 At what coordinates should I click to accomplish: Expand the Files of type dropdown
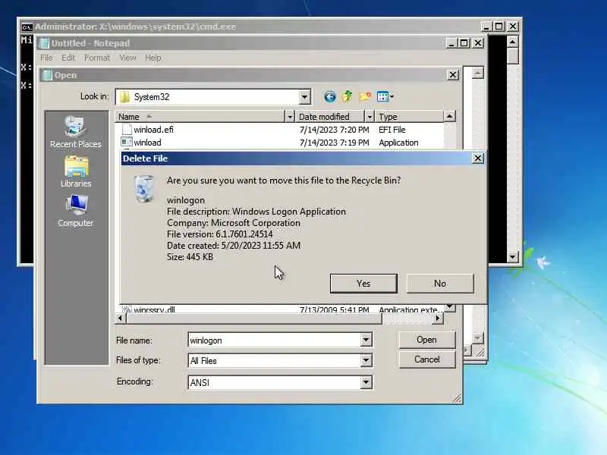pos(366,361)
